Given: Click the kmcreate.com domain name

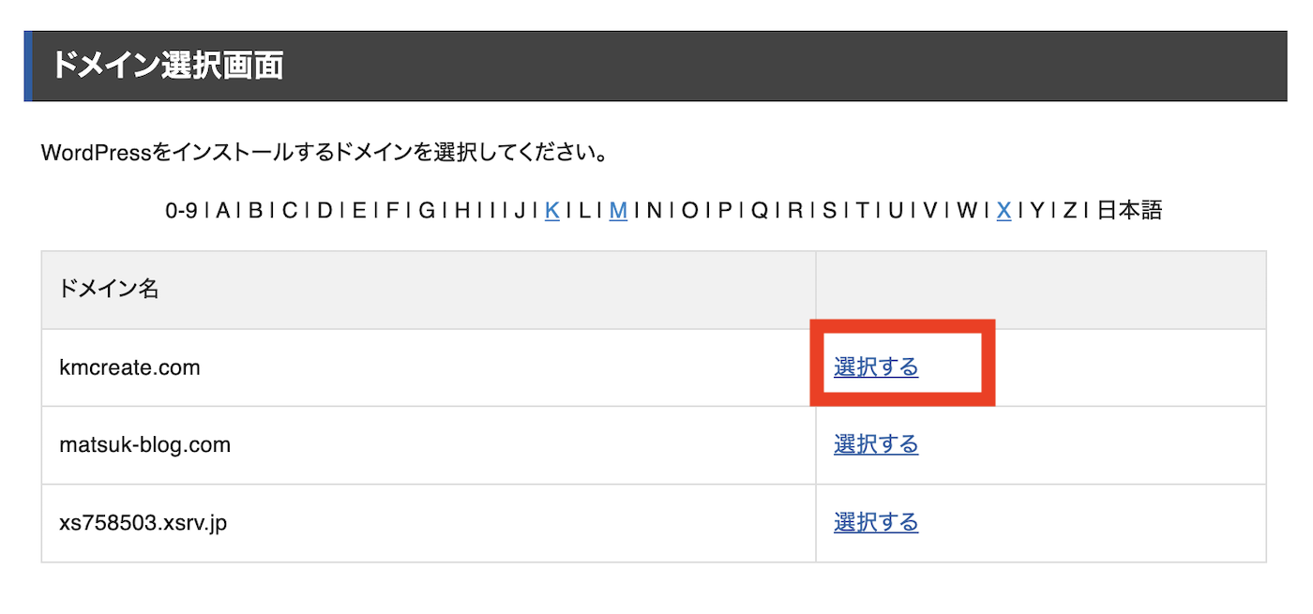Looking at the screenshot, I should pyautogui.click(x=129, y=367).
